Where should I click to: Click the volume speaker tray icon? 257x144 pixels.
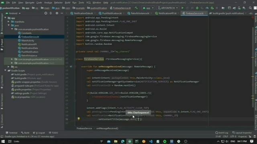pos(227,141)
